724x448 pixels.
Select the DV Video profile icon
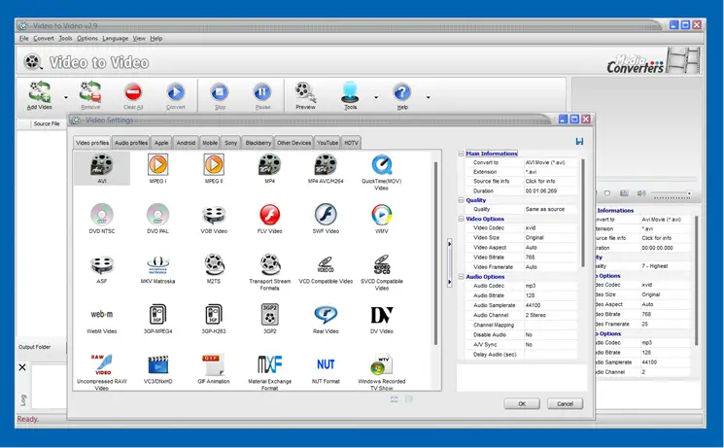pos(381,315)
